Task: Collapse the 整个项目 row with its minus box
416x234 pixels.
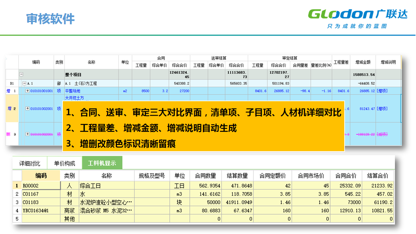Action: click(x=21, y=74)
